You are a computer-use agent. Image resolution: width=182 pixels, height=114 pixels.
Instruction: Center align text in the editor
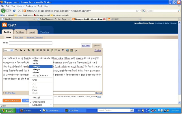point(41,50)
